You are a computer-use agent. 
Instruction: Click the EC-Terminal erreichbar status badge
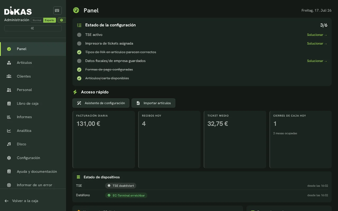[126, 195]
